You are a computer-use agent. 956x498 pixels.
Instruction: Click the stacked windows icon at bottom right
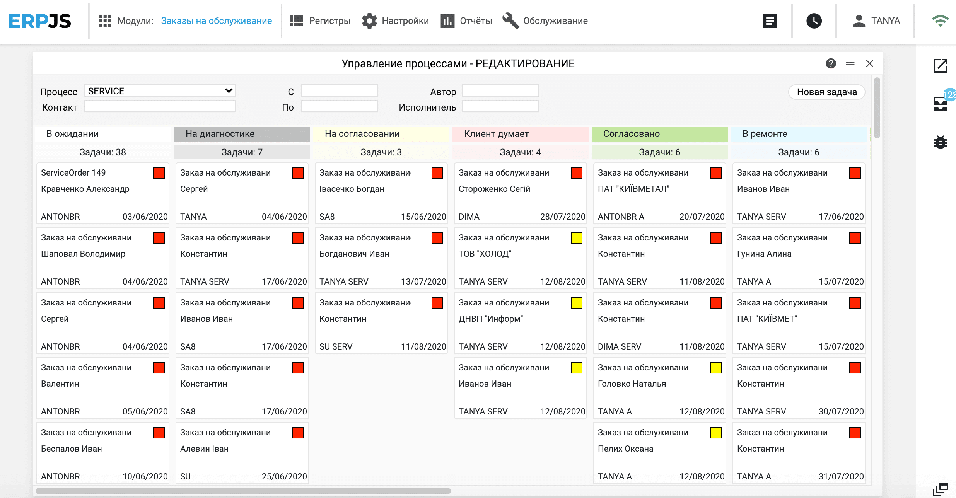pyautogui.click(x=941, y=489)
